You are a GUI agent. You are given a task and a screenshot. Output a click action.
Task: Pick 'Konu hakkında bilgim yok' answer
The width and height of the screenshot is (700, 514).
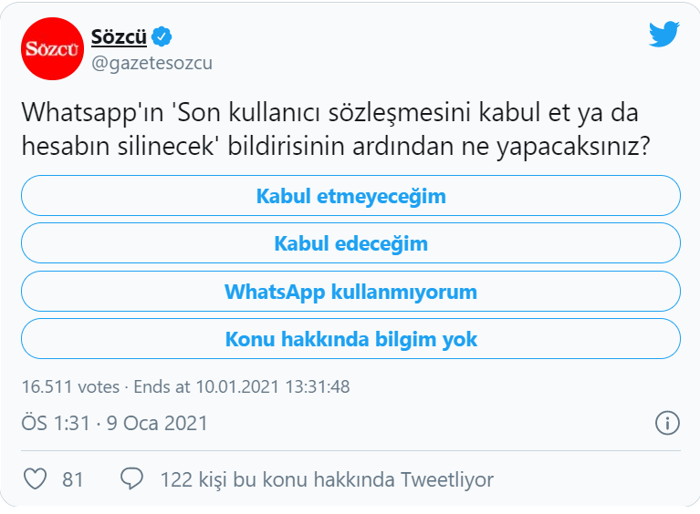[350, 340]
